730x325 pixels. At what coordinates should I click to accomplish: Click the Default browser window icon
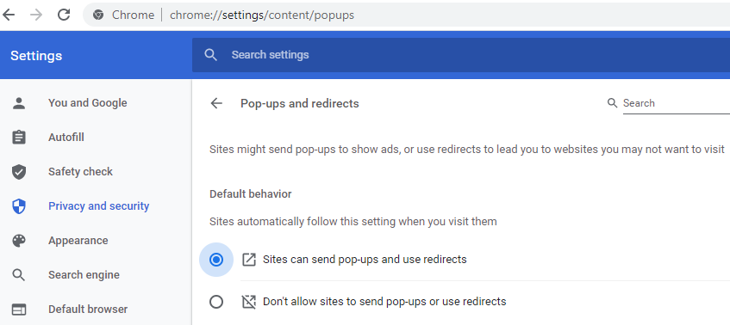pyautogui.click(x=19, y=310)
